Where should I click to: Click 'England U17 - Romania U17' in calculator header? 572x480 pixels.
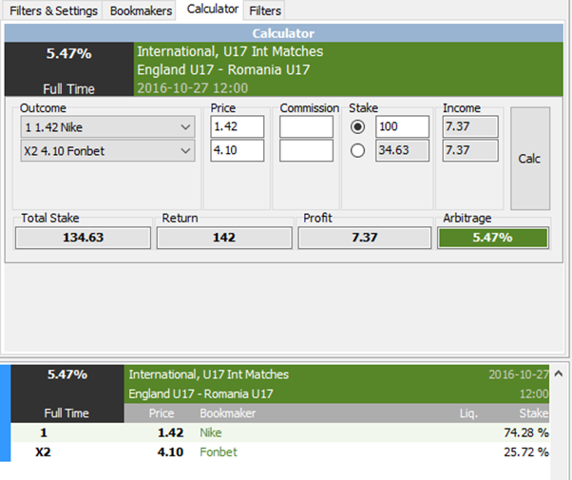coord(223,69)
